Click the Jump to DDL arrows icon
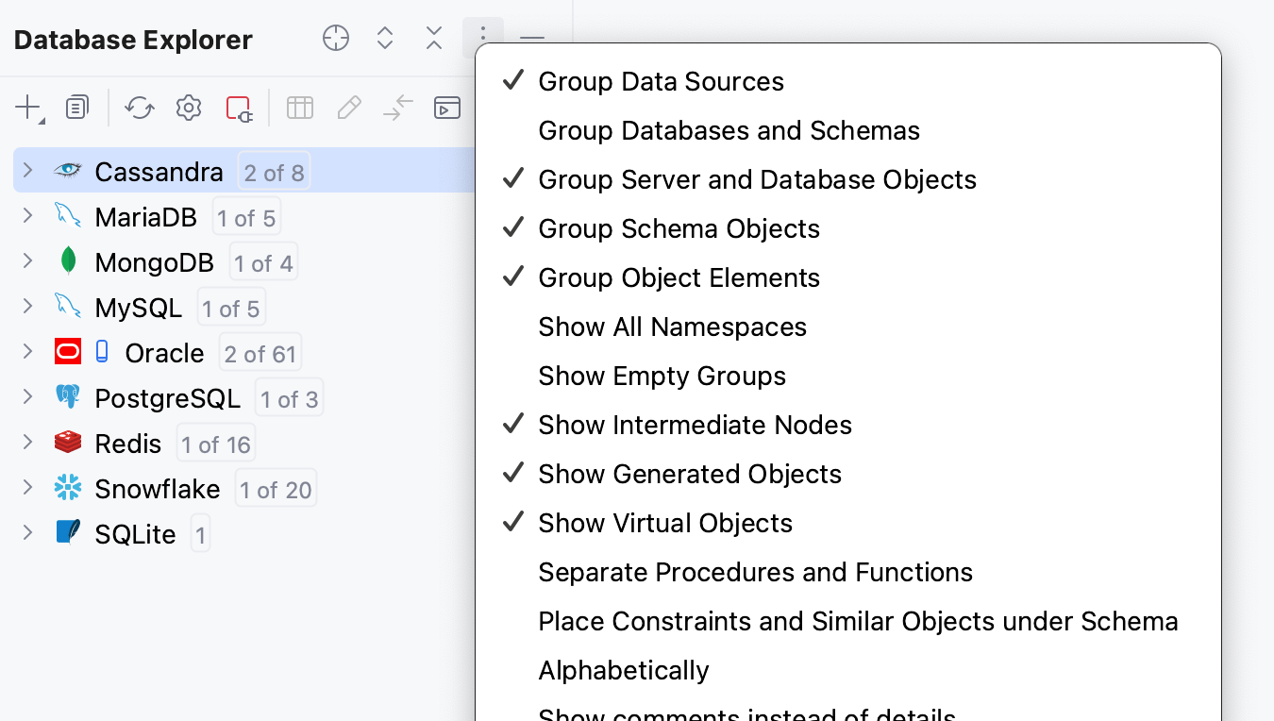Viewport: 1274px width, 721px height. (398, 108)
